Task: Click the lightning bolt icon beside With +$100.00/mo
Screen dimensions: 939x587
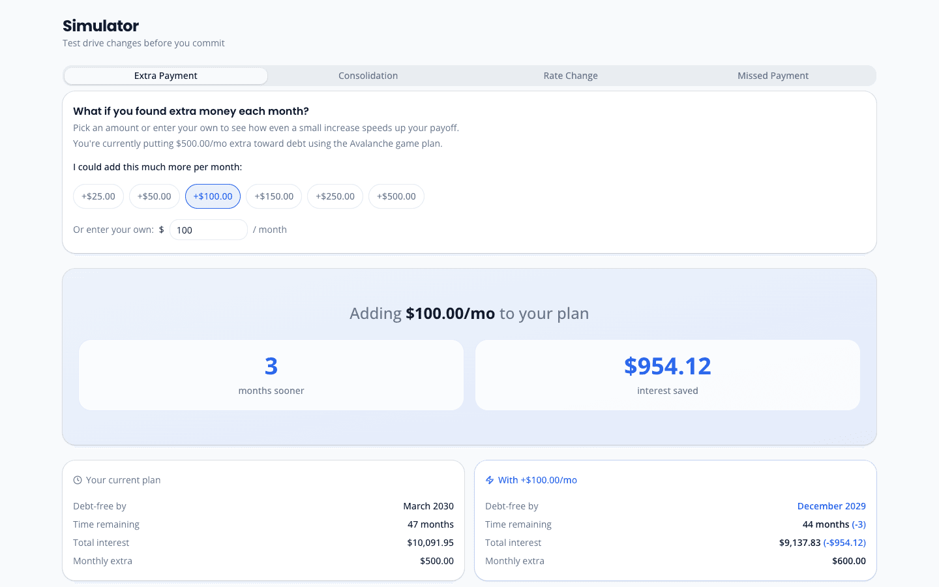Action: tap(490, 479)
